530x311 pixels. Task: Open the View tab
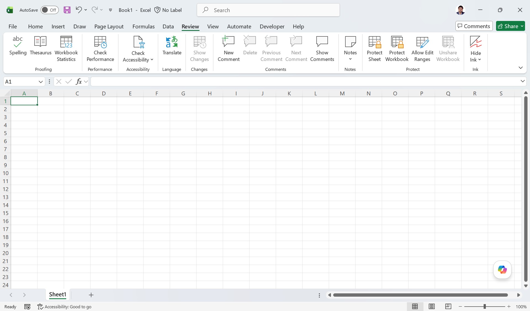pos(213,26)
